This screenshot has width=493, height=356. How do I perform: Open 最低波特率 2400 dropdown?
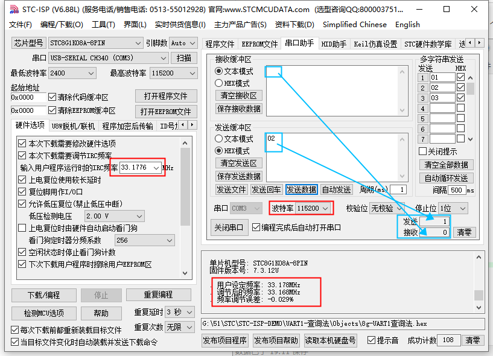point(72,73)
